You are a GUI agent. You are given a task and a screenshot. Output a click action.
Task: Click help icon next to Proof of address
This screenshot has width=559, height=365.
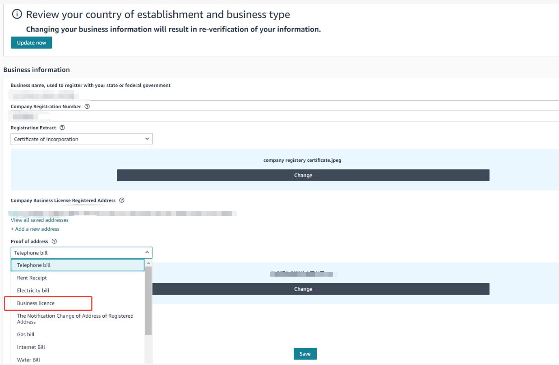(55, 242)
